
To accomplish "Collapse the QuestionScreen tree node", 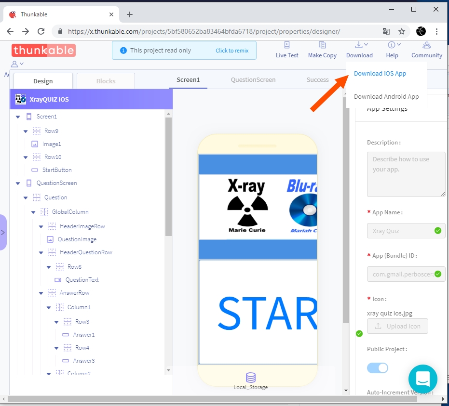I will [x=18, y=183].
